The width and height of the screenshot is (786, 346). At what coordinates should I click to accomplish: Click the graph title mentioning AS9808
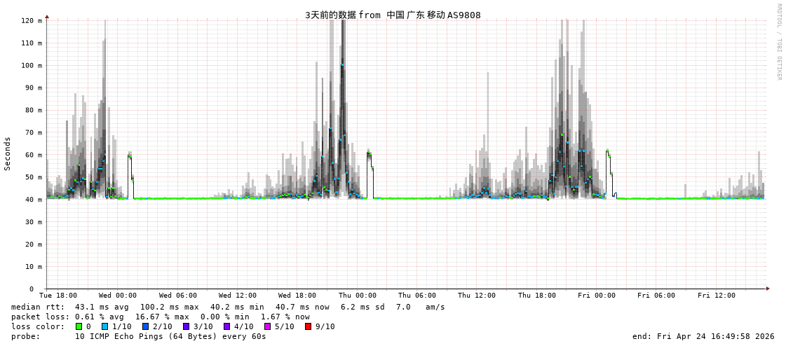pyautogui.click(x=393, y=15)
